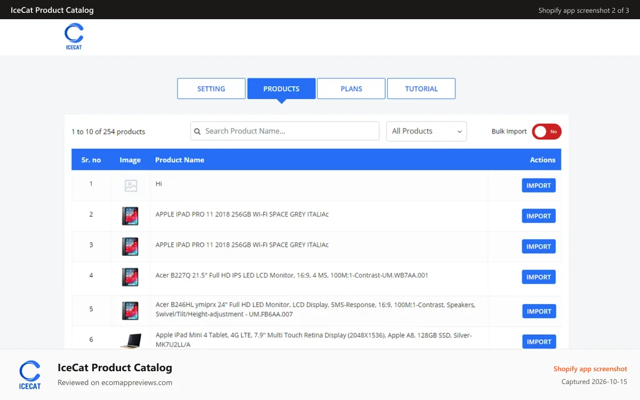
Task: Click the product thumbnail in row 4
Action: coord(130,277)
